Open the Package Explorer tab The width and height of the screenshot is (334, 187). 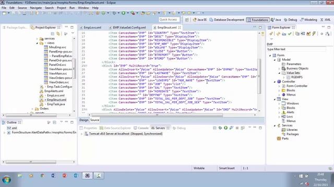[x=15, y=28]
